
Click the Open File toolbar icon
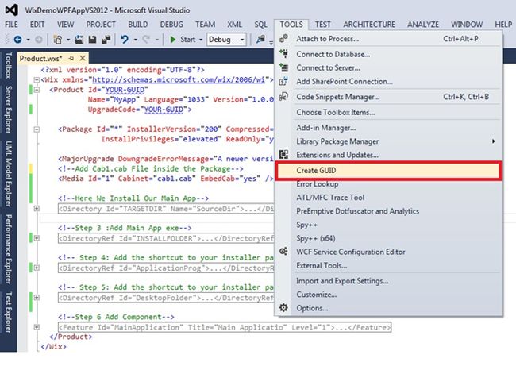click(79, 40)
